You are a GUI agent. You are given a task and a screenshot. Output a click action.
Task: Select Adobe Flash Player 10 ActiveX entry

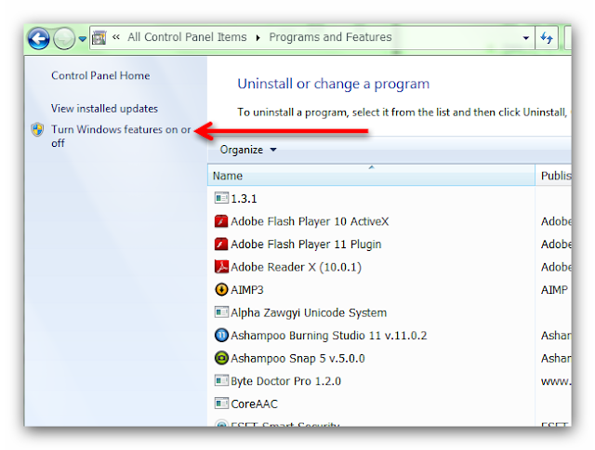(310, 221)
